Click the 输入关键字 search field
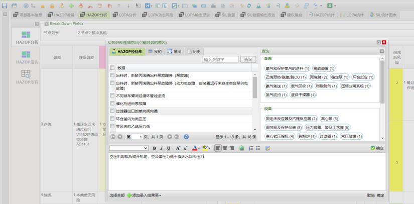The height and width of the screenshot is (204, 414). (220, 59)
